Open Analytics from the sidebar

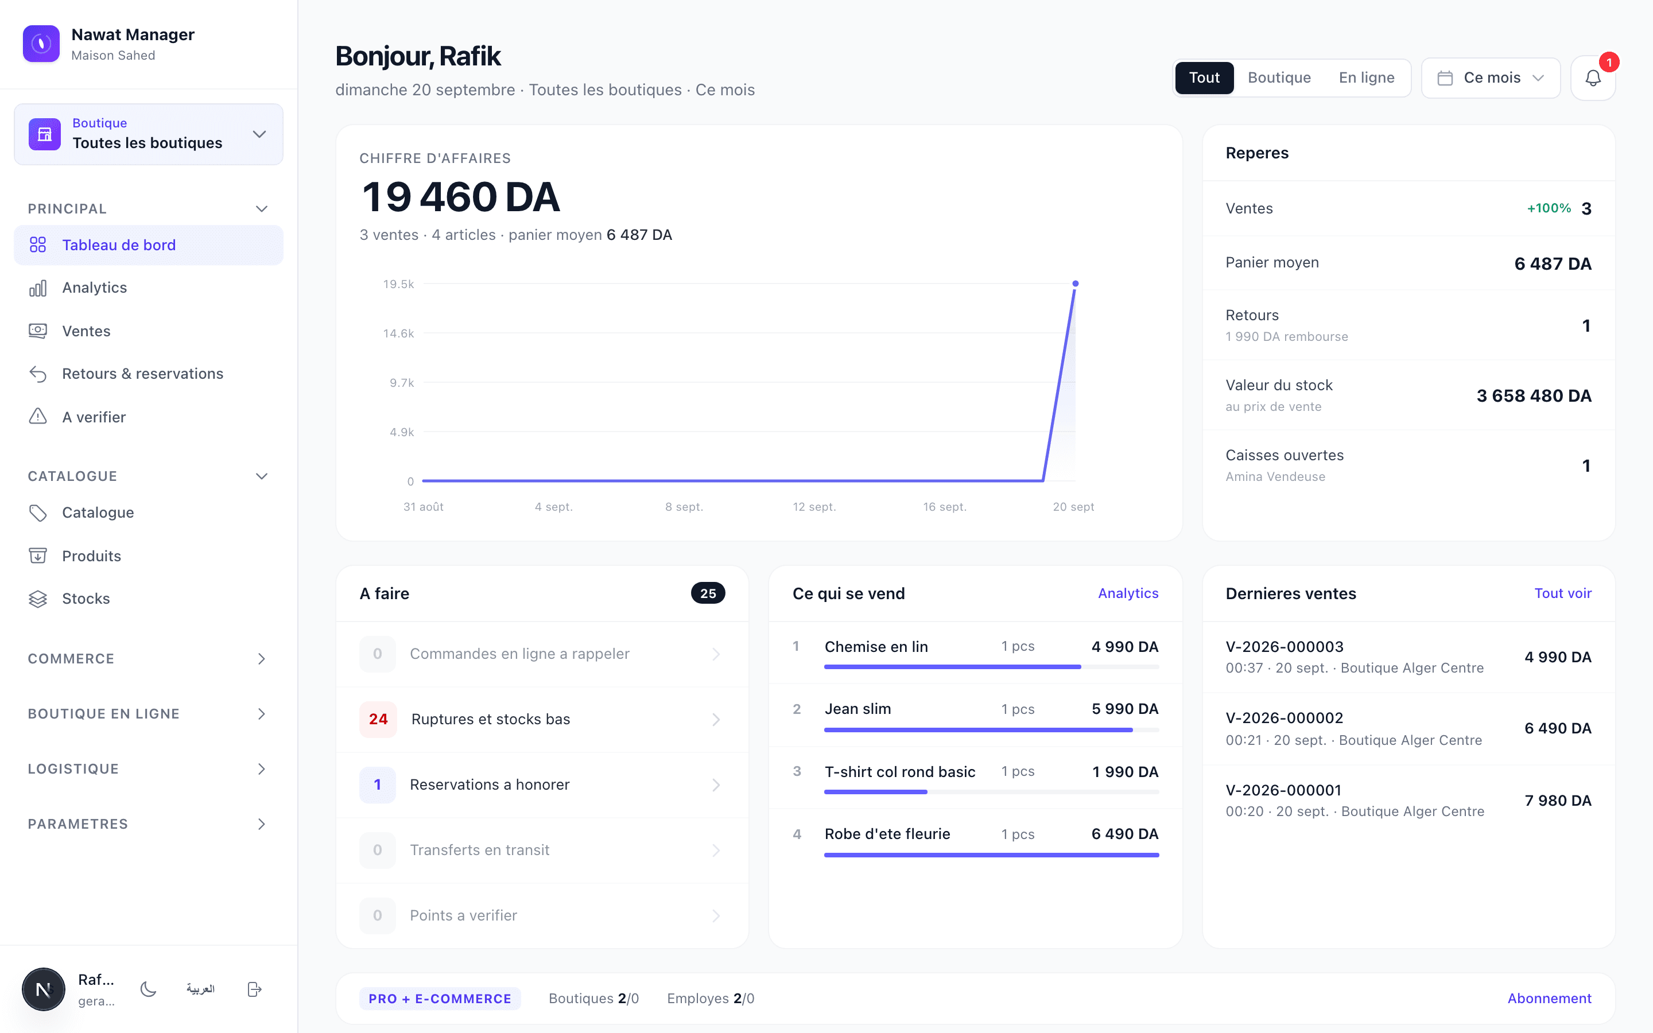pos(148,288)
